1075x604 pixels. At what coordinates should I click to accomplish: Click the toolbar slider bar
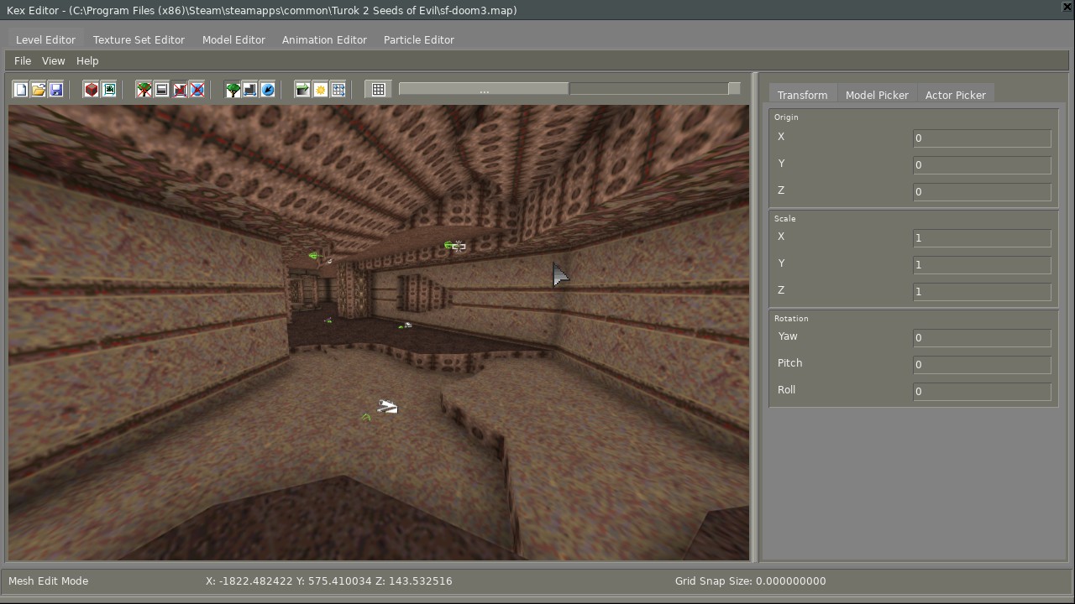569,89
